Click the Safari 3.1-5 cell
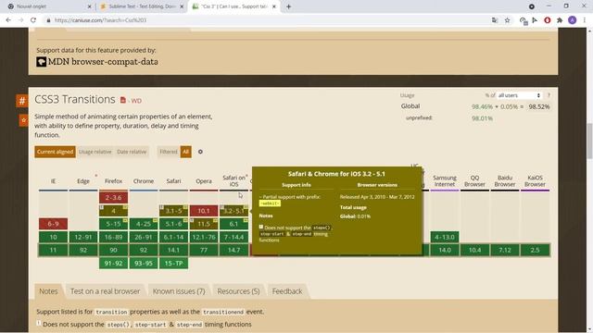This screenshot has width=593, height=333. [x=173, y=211]
